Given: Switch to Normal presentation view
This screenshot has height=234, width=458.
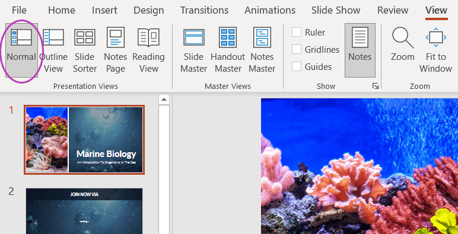Looking at the screenshot, I should (21, 50).
